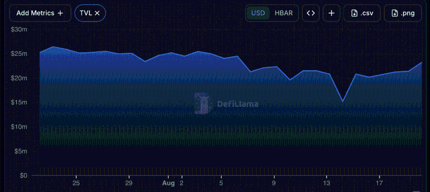Click the $0 y-axis label
The height and width of the screenshot is (192, 430).
(x=23, y=176)
